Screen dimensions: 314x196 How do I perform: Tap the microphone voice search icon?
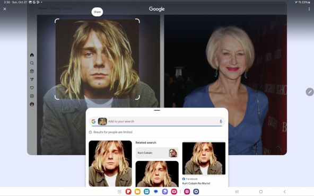[x=221, y=121]
